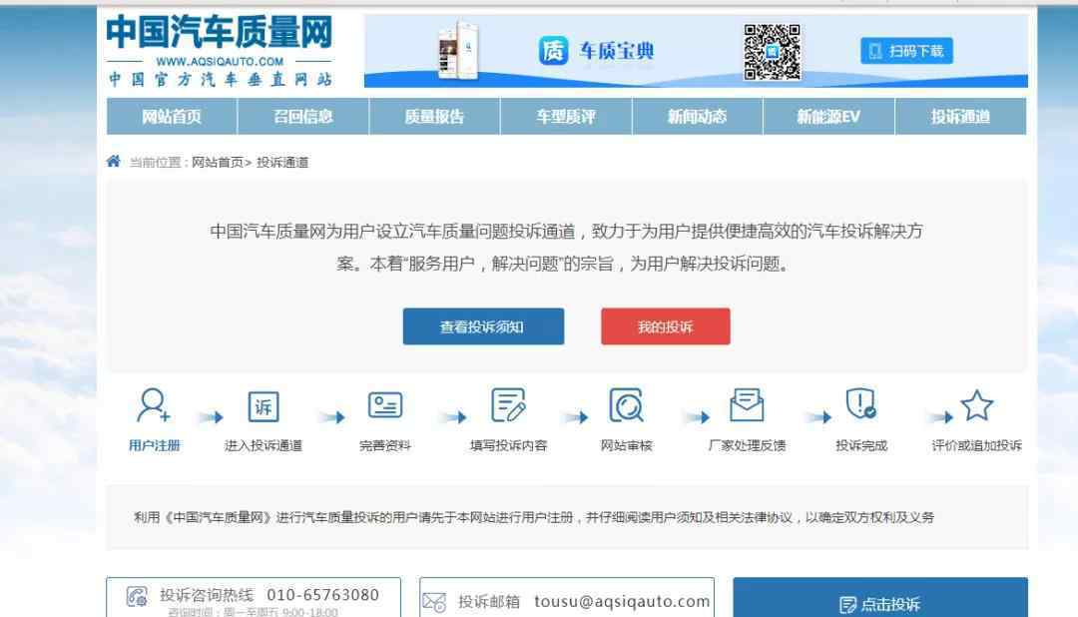Open the 质量报告 nav tab

point(434,116)
